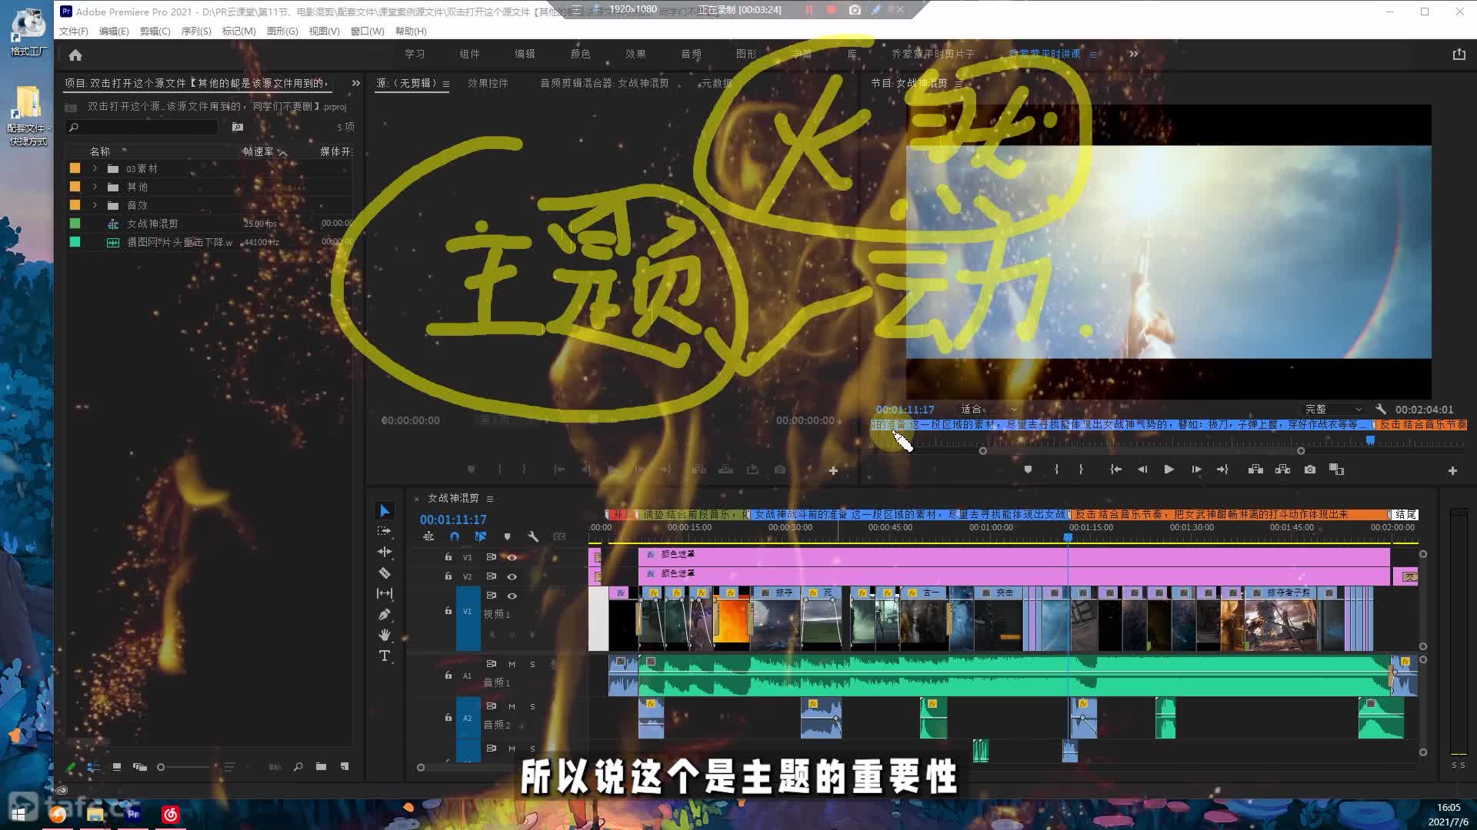This screenshot has height=830, width=1477.
Task: Expand the 03素材 bin
Action: pos(95,168)
